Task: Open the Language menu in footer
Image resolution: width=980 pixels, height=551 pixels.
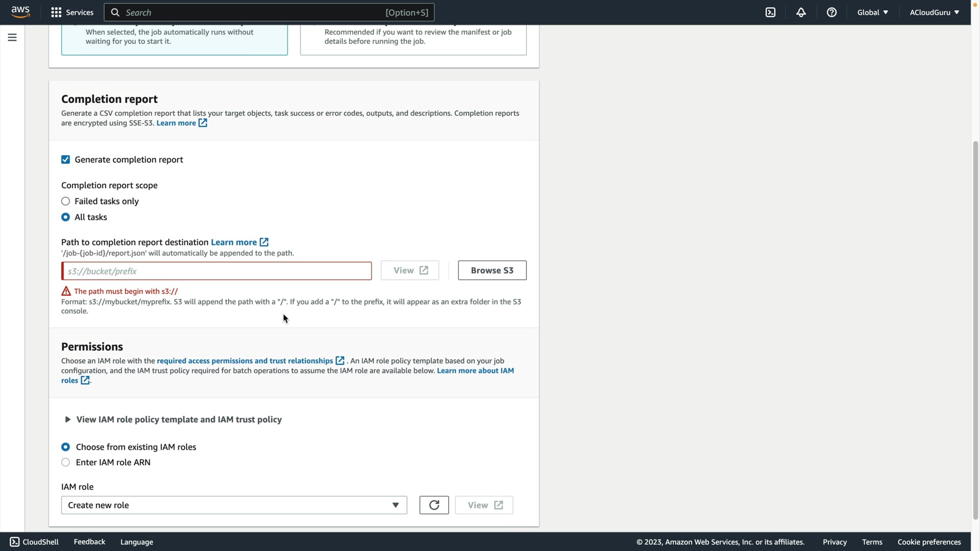Action: 136,542
